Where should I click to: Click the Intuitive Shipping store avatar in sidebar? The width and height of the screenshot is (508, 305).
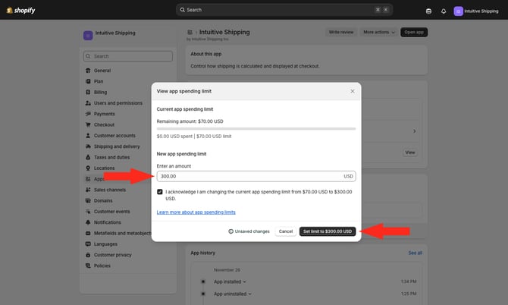coord(88,36)
